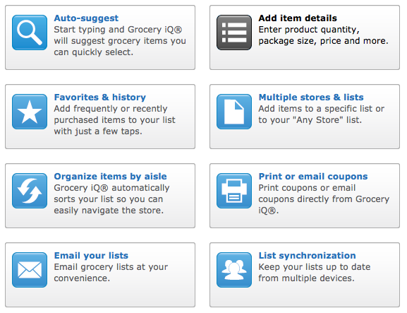The height and width of the screenshot is (313, 407).
Task: Click the magnifying glass Auto-suggest icon
Action: (30, 33)
